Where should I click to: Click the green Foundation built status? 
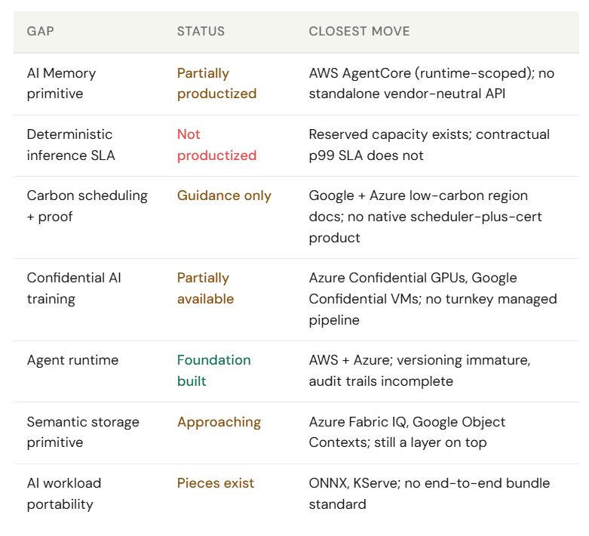(213, 371)
